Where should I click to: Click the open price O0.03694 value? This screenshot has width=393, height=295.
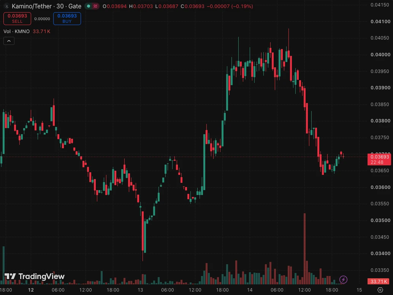click(114, 6)
